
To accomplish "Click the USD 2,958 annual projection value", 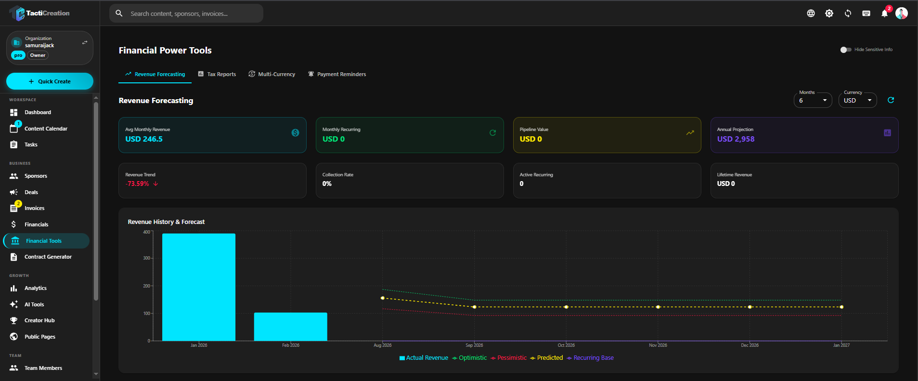I will point(736,139).
